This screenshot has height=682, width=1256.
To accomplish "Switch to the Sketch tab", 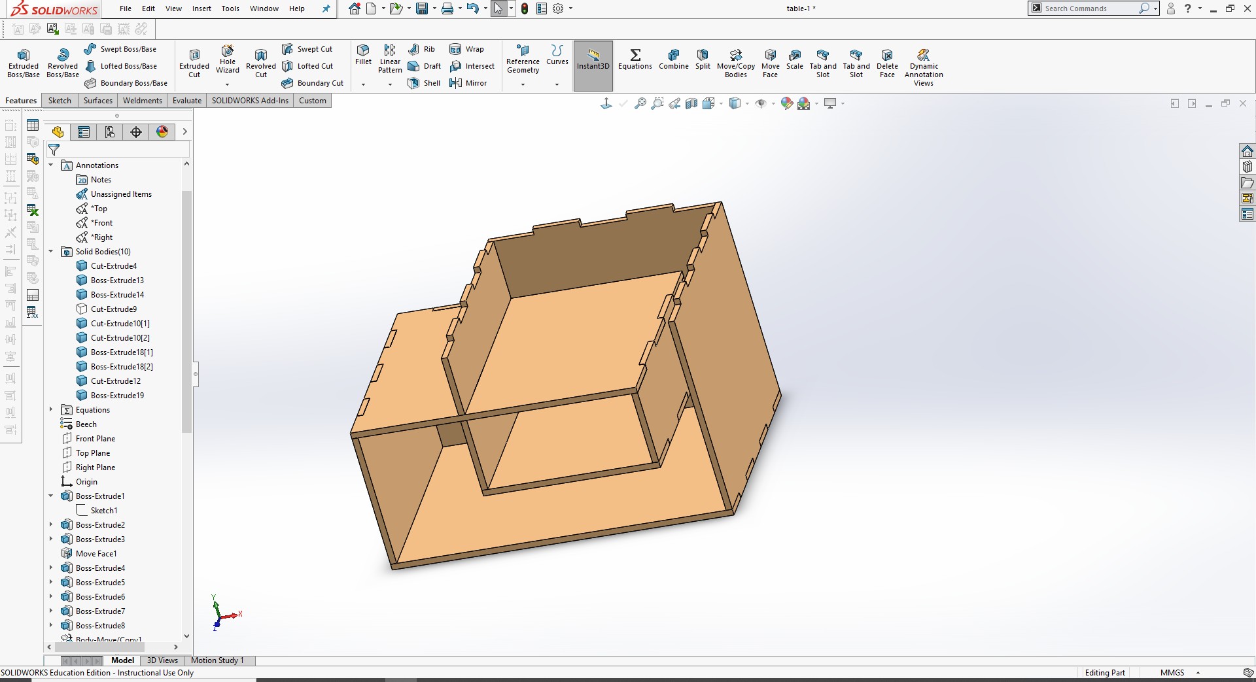I will click(60, 101).
